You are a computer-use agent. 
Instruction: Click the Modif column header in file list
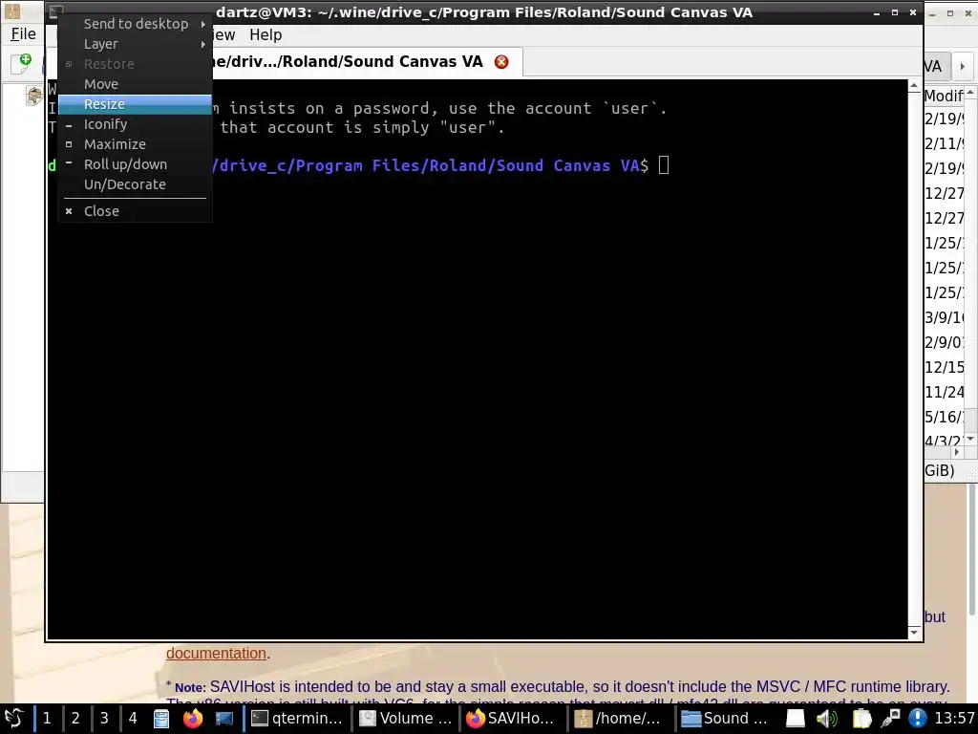944,96
